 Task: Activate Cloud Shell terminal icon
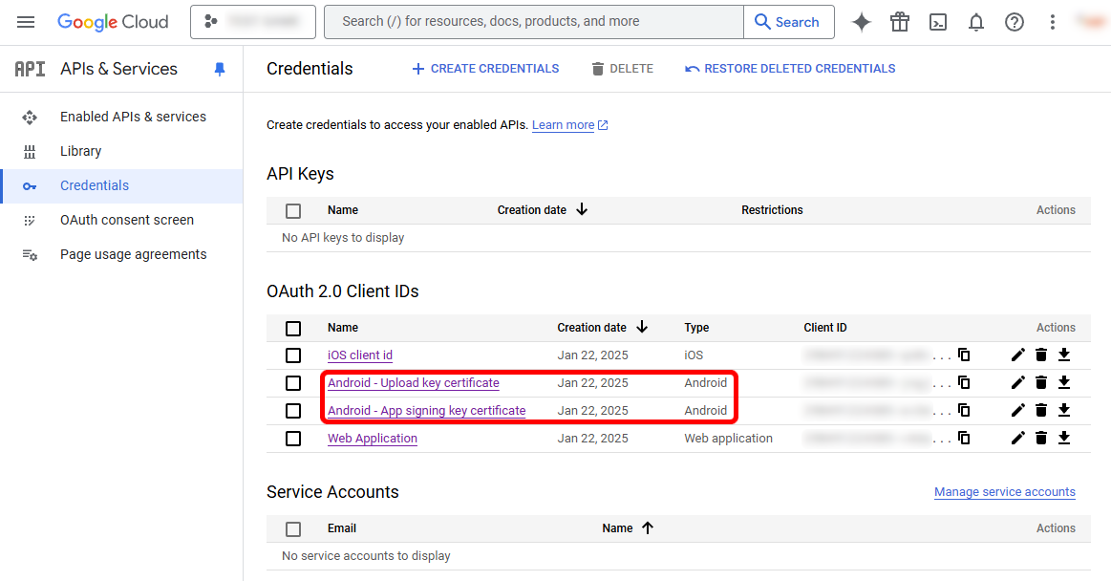click(x=938, y=22)
